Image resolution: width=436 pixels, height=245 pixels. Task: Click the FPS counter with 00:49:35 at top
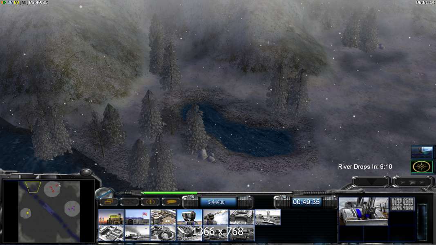25,2
